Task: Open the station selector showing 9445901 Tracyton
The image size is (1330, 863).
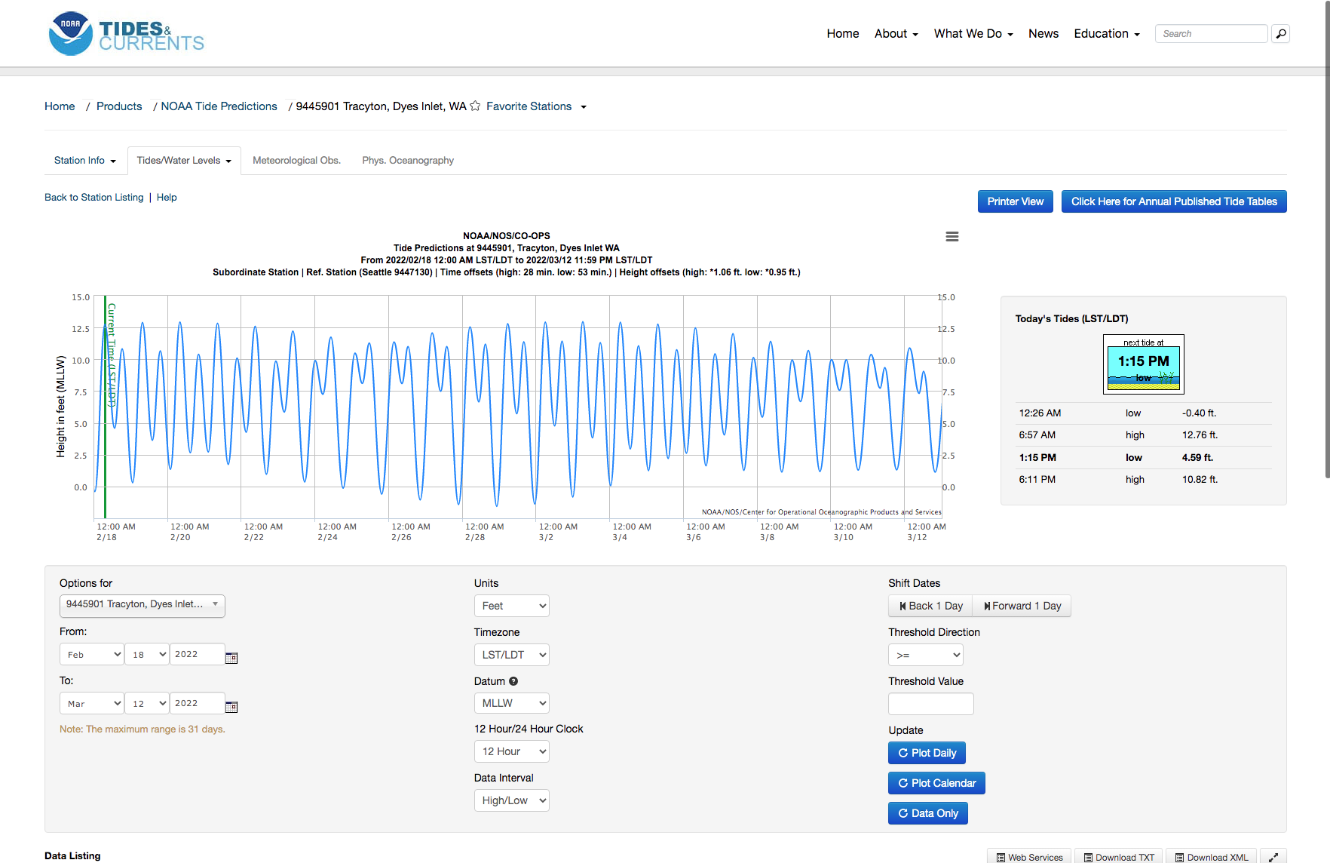Action: 142,606
